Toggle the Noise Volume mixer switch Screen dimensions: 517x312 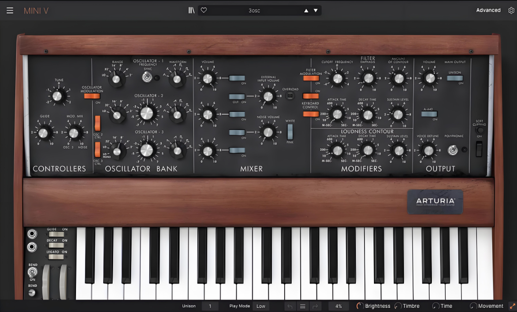point(237,132)
